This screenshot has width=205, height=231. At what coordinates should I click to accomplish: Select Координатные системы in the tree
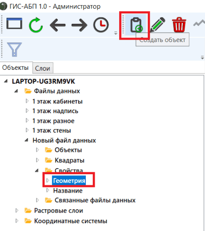click(x=71, y=221)
